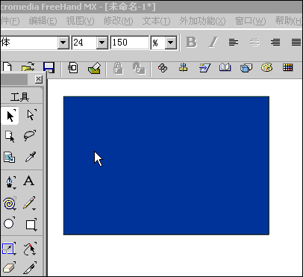Enable right text alignment
Image resolution: width=303 pixels, height=277 pixels.
[275, 43]
